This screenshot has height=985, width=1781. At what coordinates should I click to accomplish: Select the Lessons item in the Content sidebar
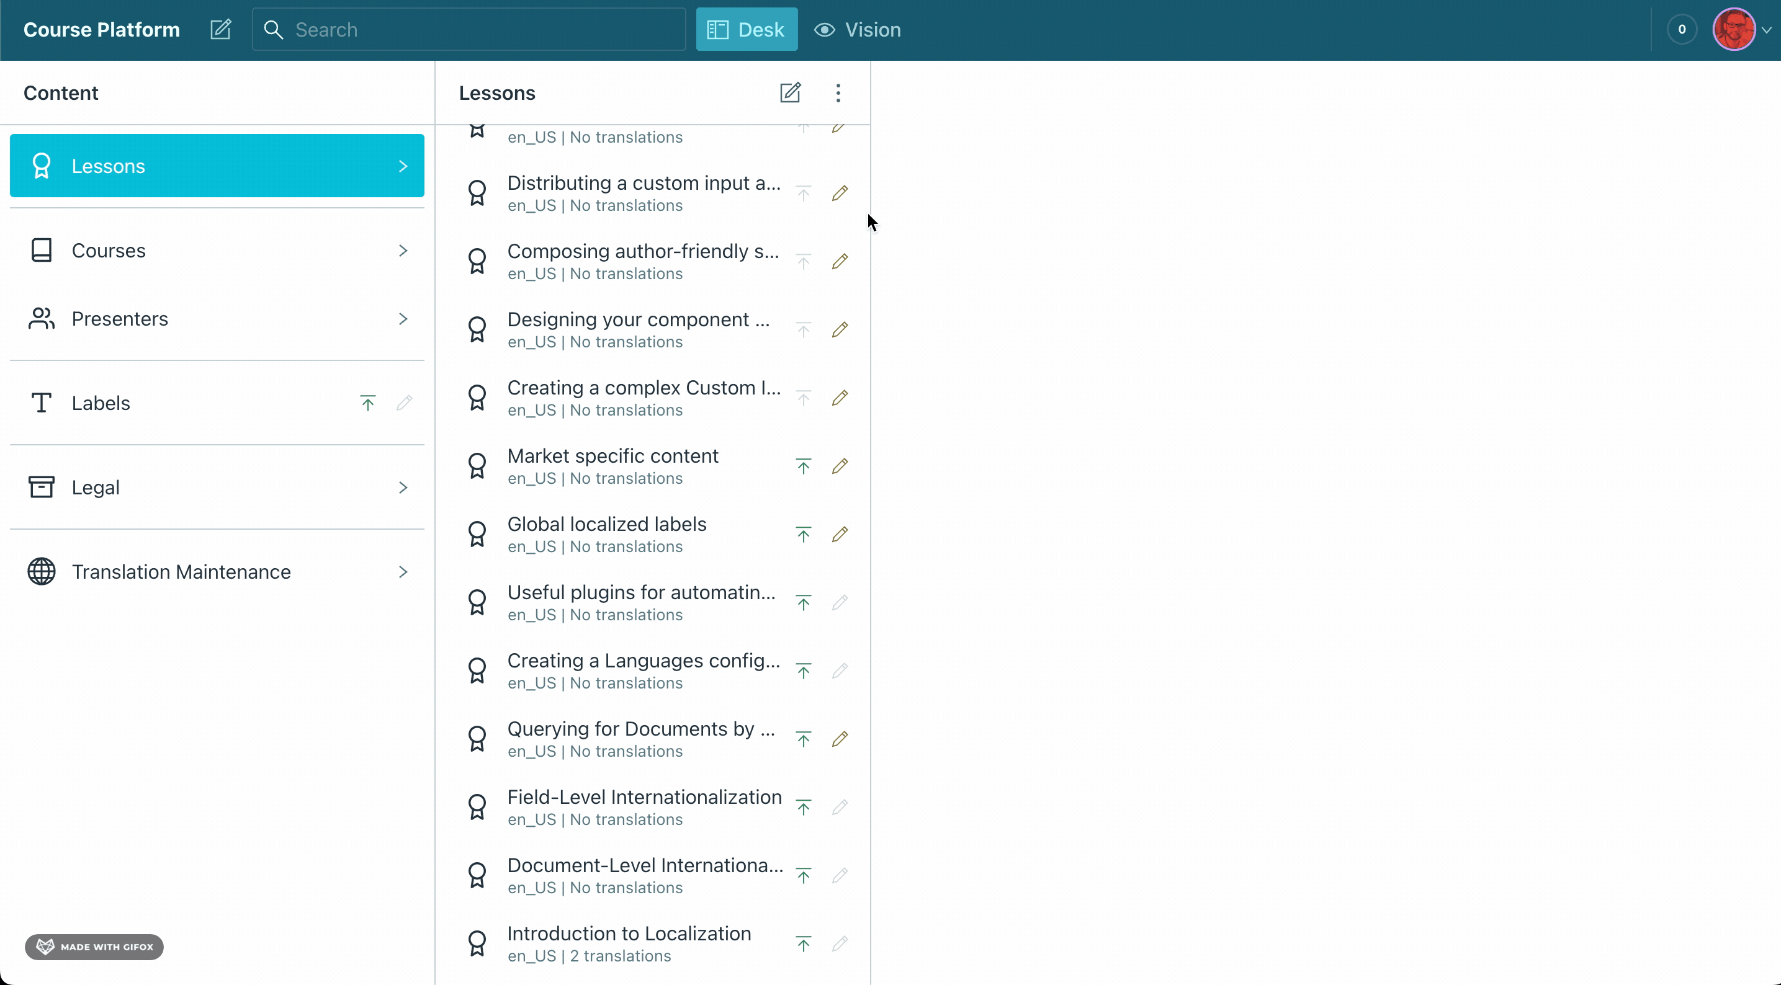pos(217,166)
